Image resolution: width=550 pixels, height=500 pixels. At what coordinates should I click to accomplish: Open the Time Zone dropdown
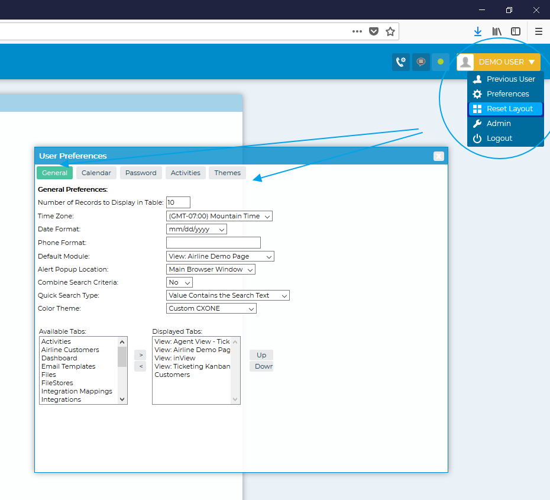tap(219, 217)
